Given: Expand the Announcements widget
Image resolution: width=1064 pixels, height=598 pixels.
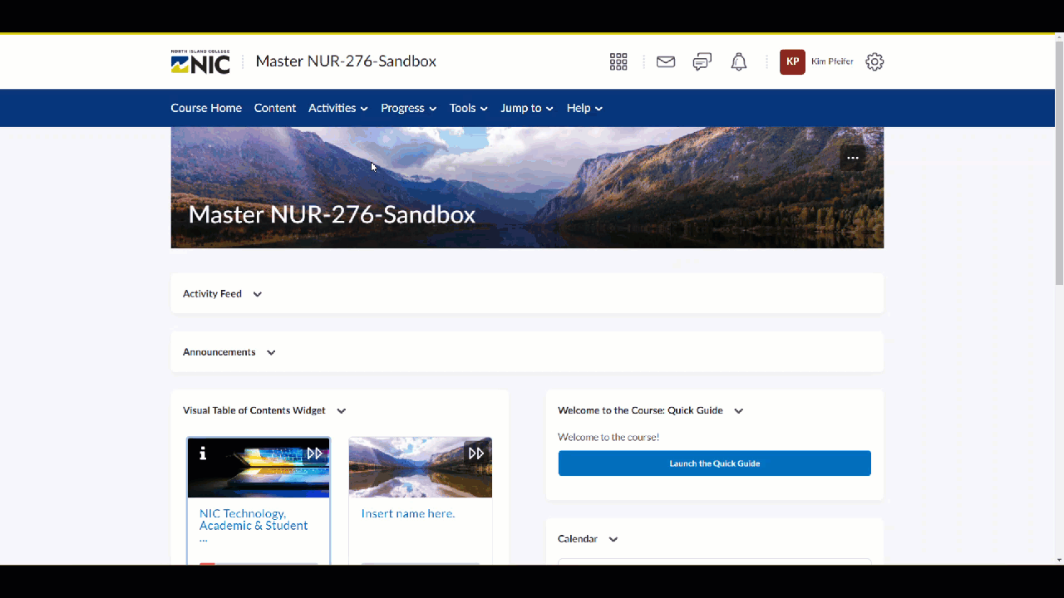Looking at the screenshot, I should 271,352.
